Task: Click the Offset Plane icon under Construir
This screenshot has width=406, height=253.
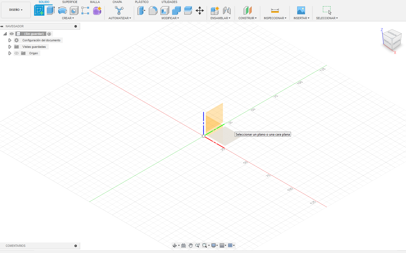Action: click(x=247, y=11)
